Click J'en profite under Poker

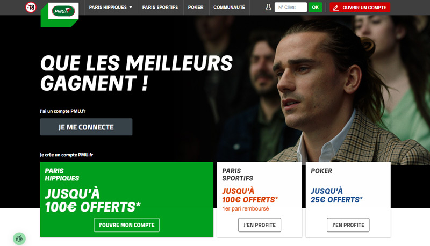point(348,225)
